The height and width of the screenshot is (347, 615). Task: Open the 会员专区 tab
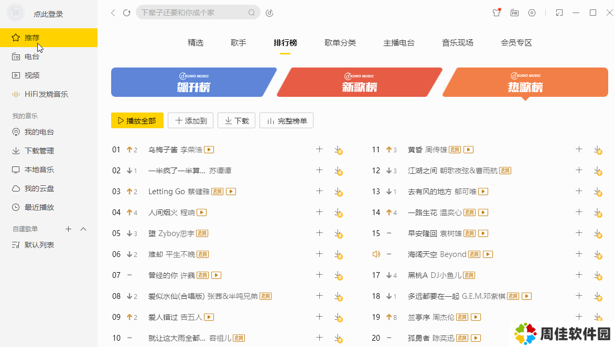[x=516, y=43]
